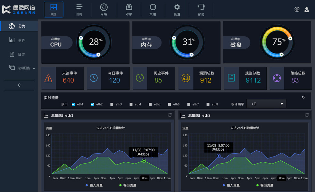This screenshot has height=192, width=315.
Task: Click the 策略总数 policy icon
Action: coord(277,78)
